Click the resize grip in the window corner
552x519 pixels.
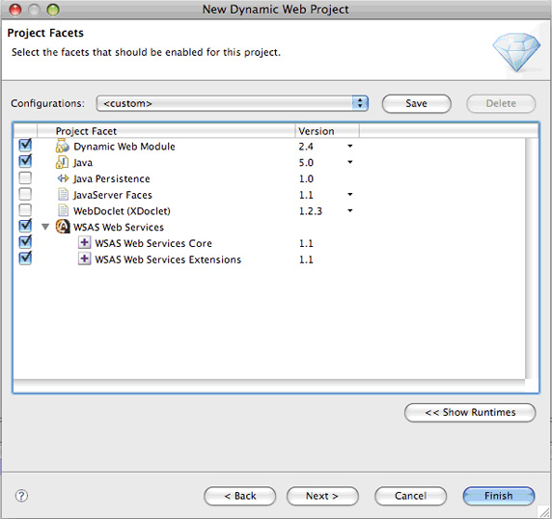[544, 511]
